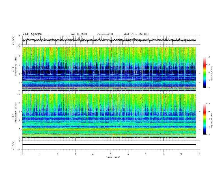
Task: Click the ch.2 spectrogram panel
Action: [x=109, y=116]
